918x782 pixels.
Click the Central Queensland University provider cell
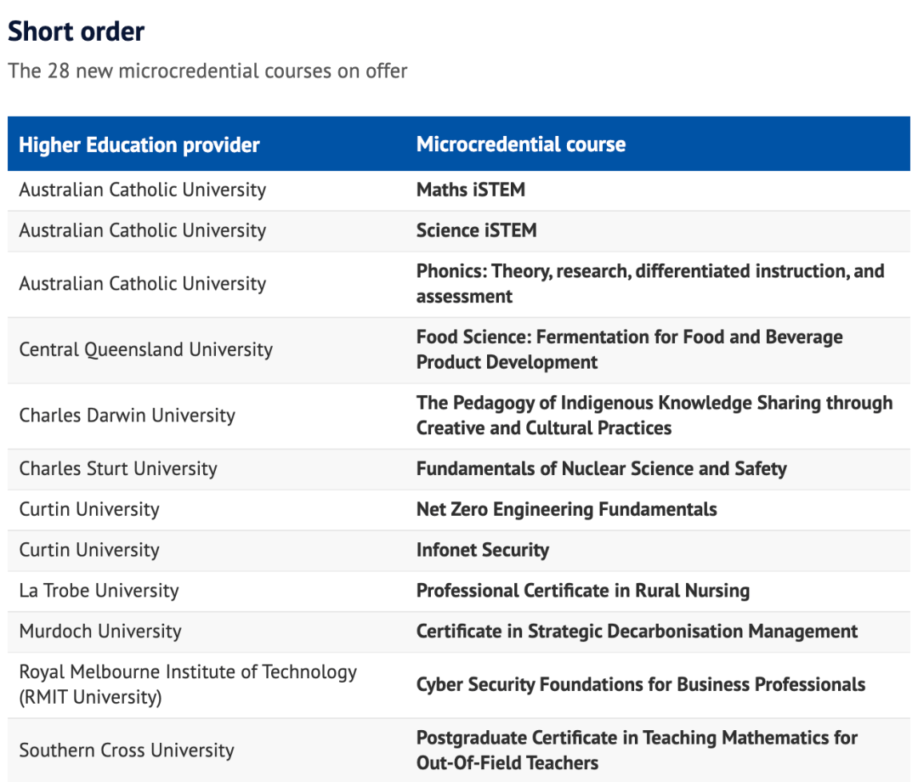click(x=146, y=349)
